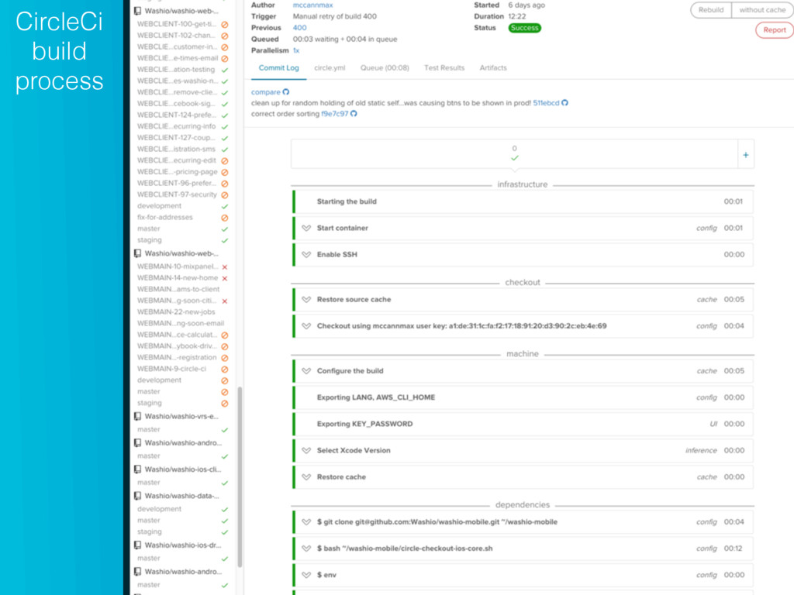Expand Checkout using mccannmax user key step

coord(306,326)
